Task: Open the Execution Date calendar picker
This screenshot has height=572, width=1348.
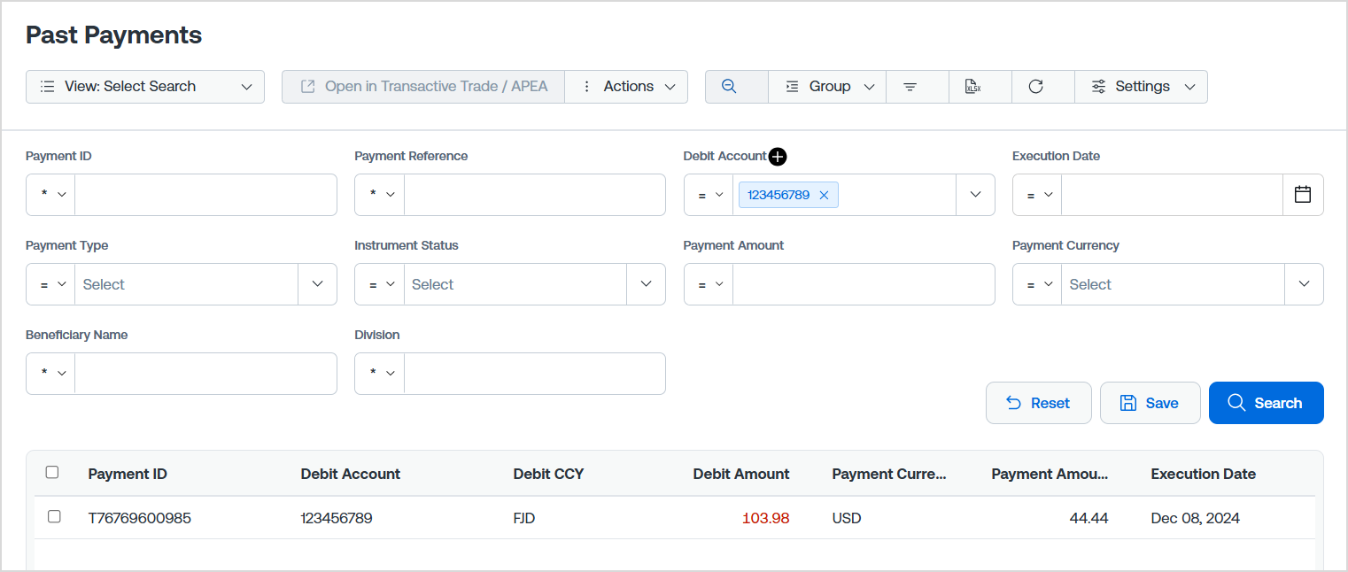Action: pos(1303,195)
